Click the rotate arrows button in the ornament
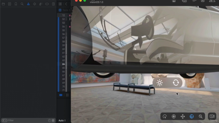Image resolution: width=219 pixels, height=123 pixels. pyautogui.click(x=176, y=83)
